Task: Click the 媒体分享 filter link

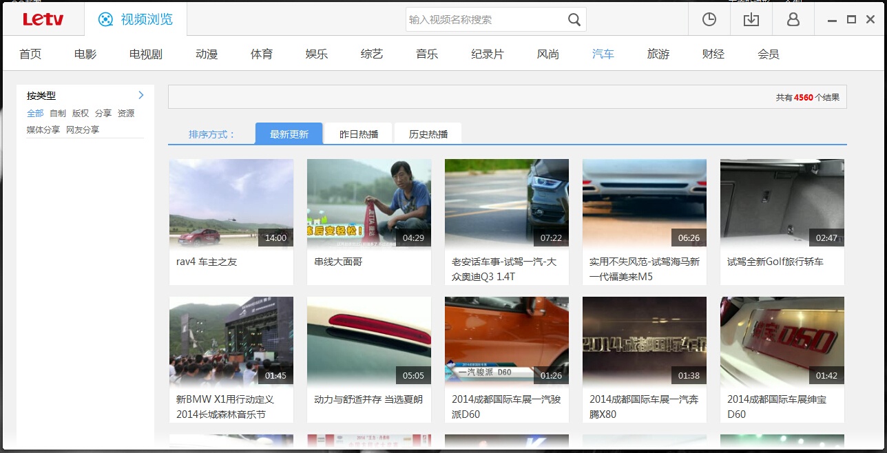Action: (x=43, y=129)
